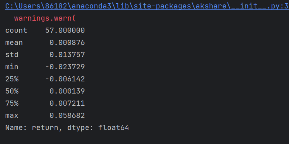Click the min value -0.023729
289x144 pixels.
pyautogui.click(x=65, y=67)
